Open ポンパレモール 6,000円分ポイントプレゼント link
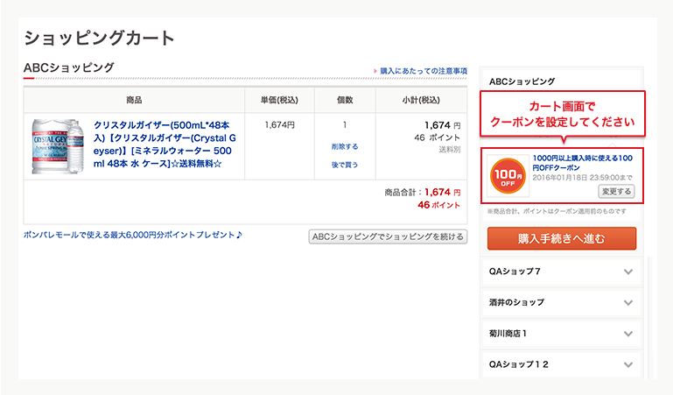This screenshot has height=395, width=673. (133, 235)
